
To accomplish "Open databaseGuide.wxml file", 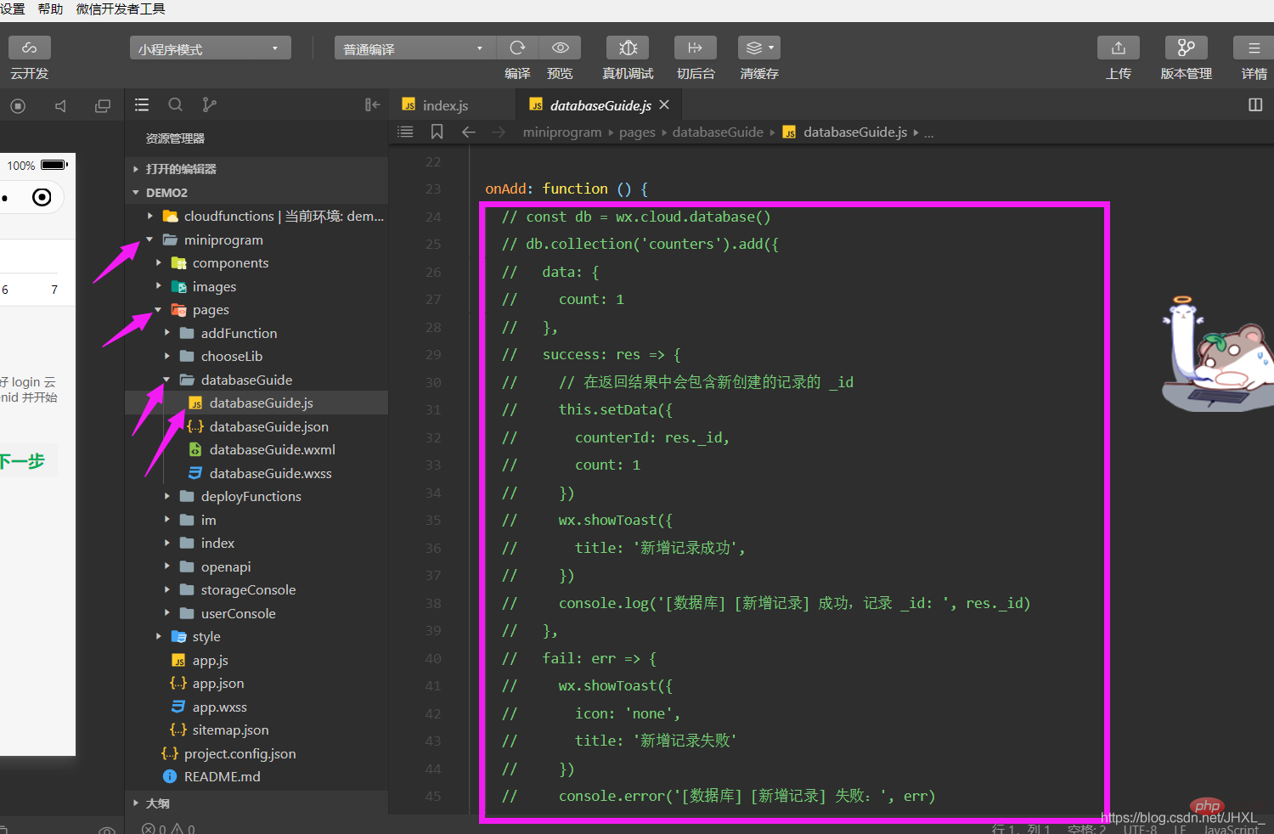I will click(x=256, y=449).
